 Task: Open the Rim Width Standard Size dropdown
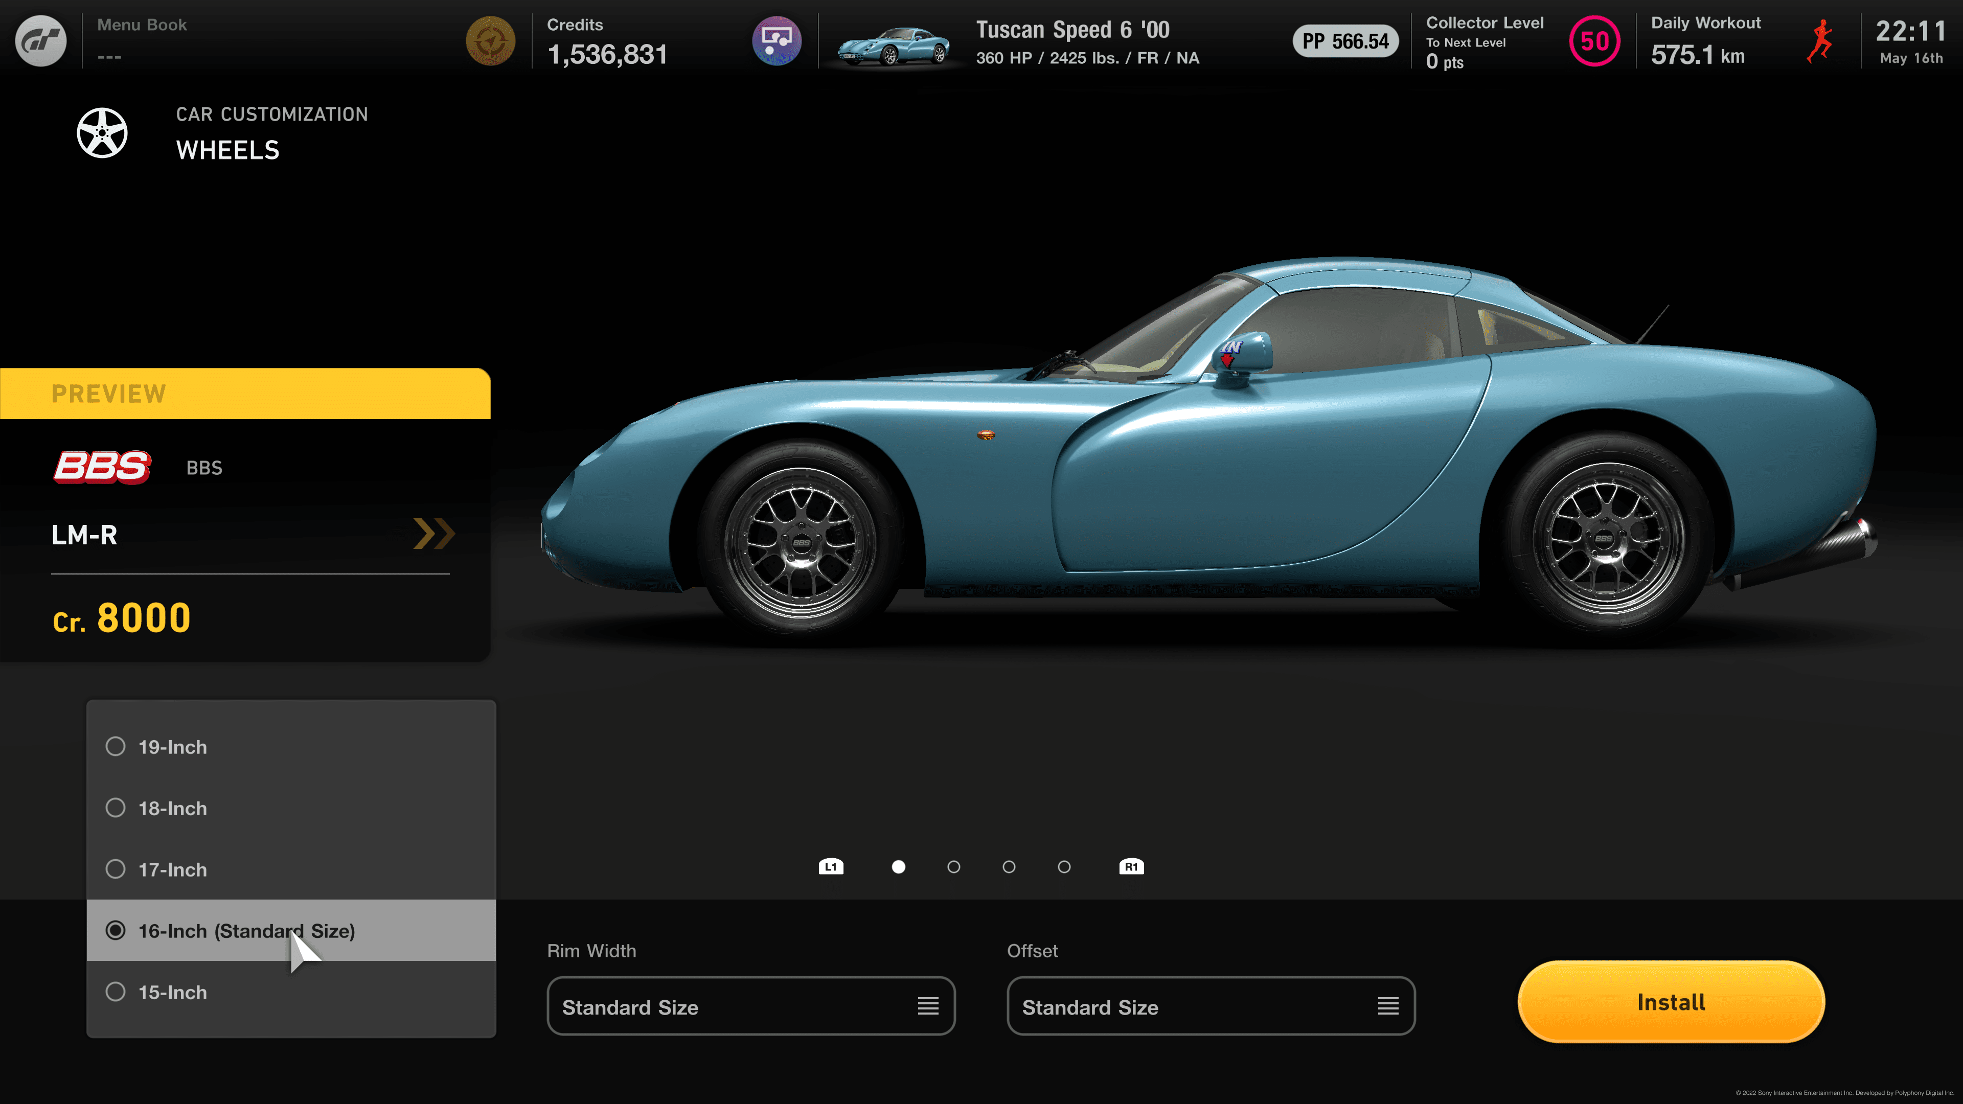[750, 1006]
